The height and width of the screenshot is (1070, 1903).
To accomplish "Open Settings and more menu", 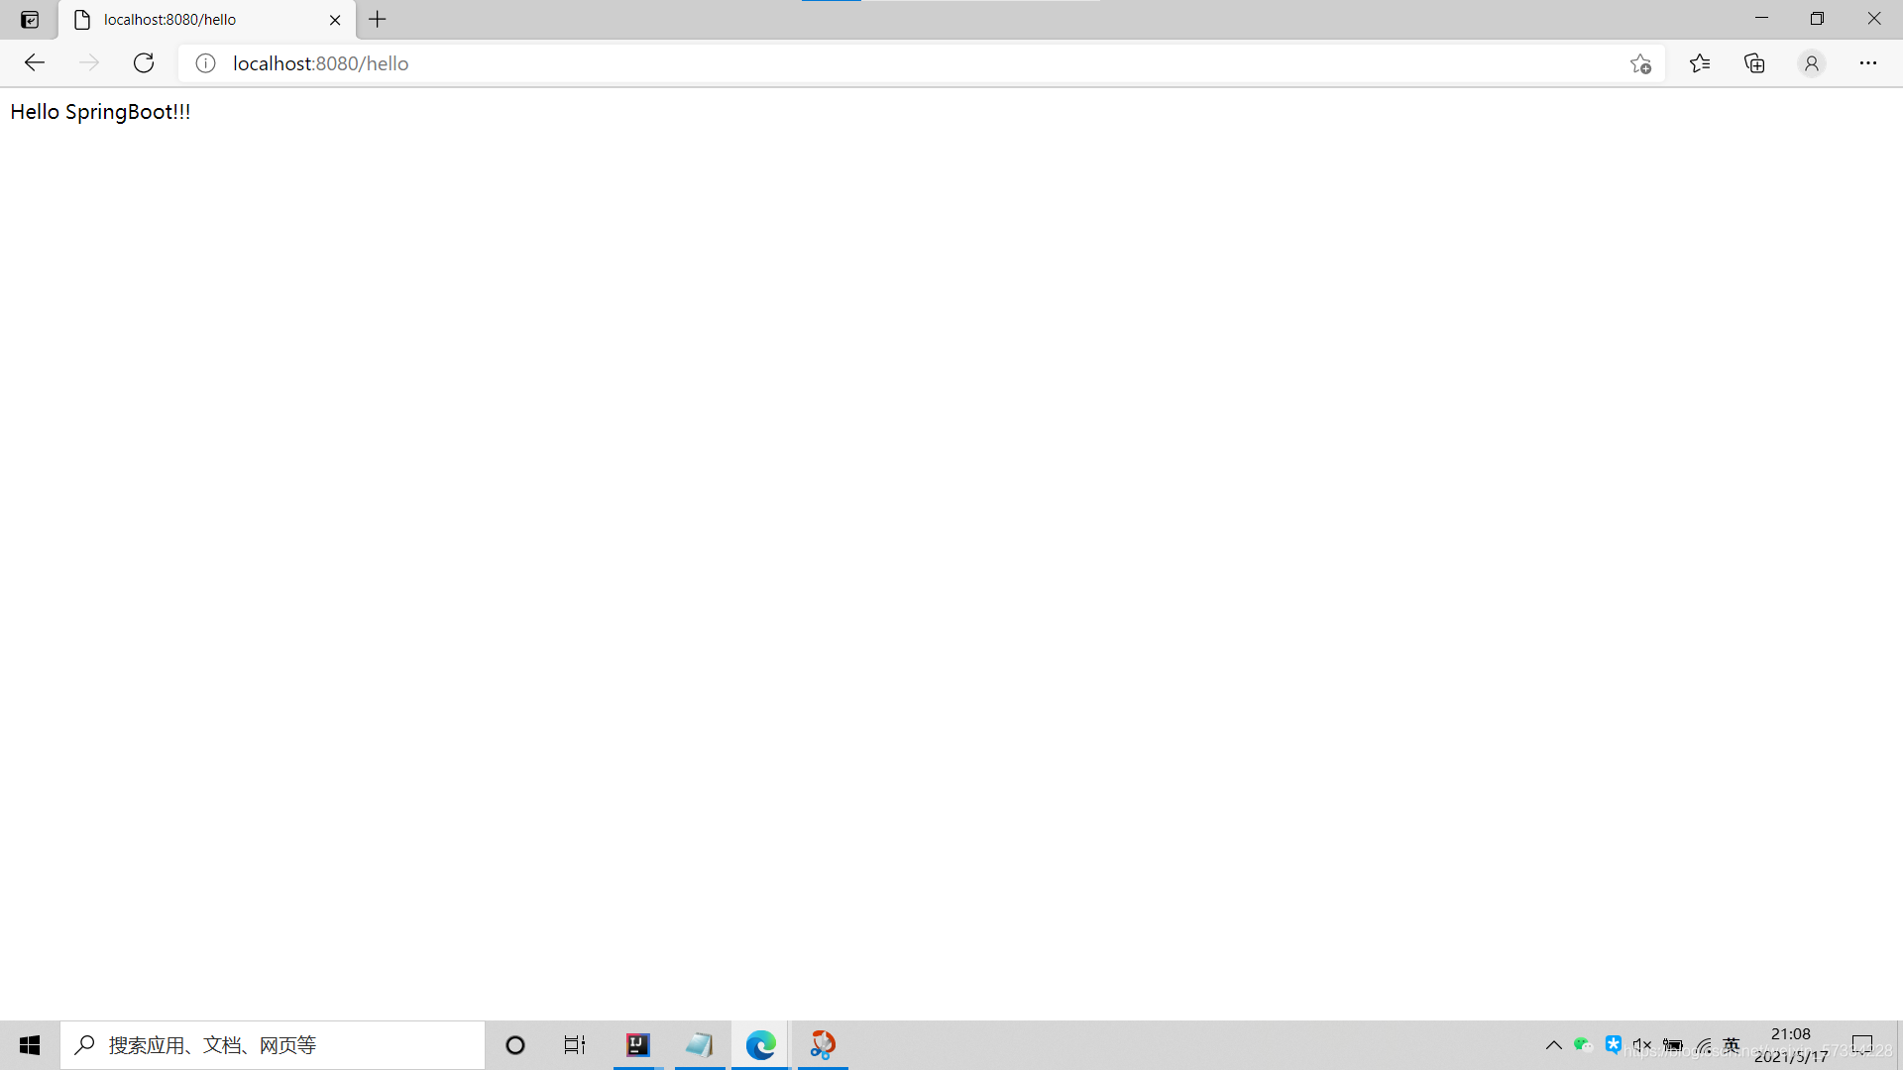I will click(x=1868, y=63).
